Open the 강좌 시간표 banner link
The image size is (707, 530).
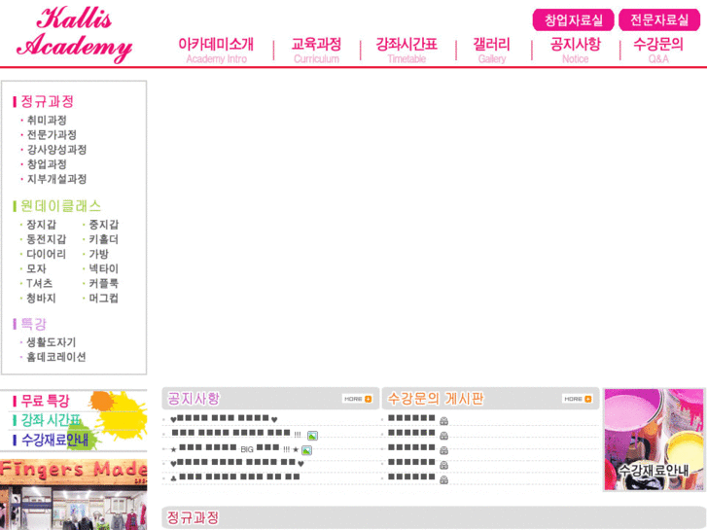51,420
